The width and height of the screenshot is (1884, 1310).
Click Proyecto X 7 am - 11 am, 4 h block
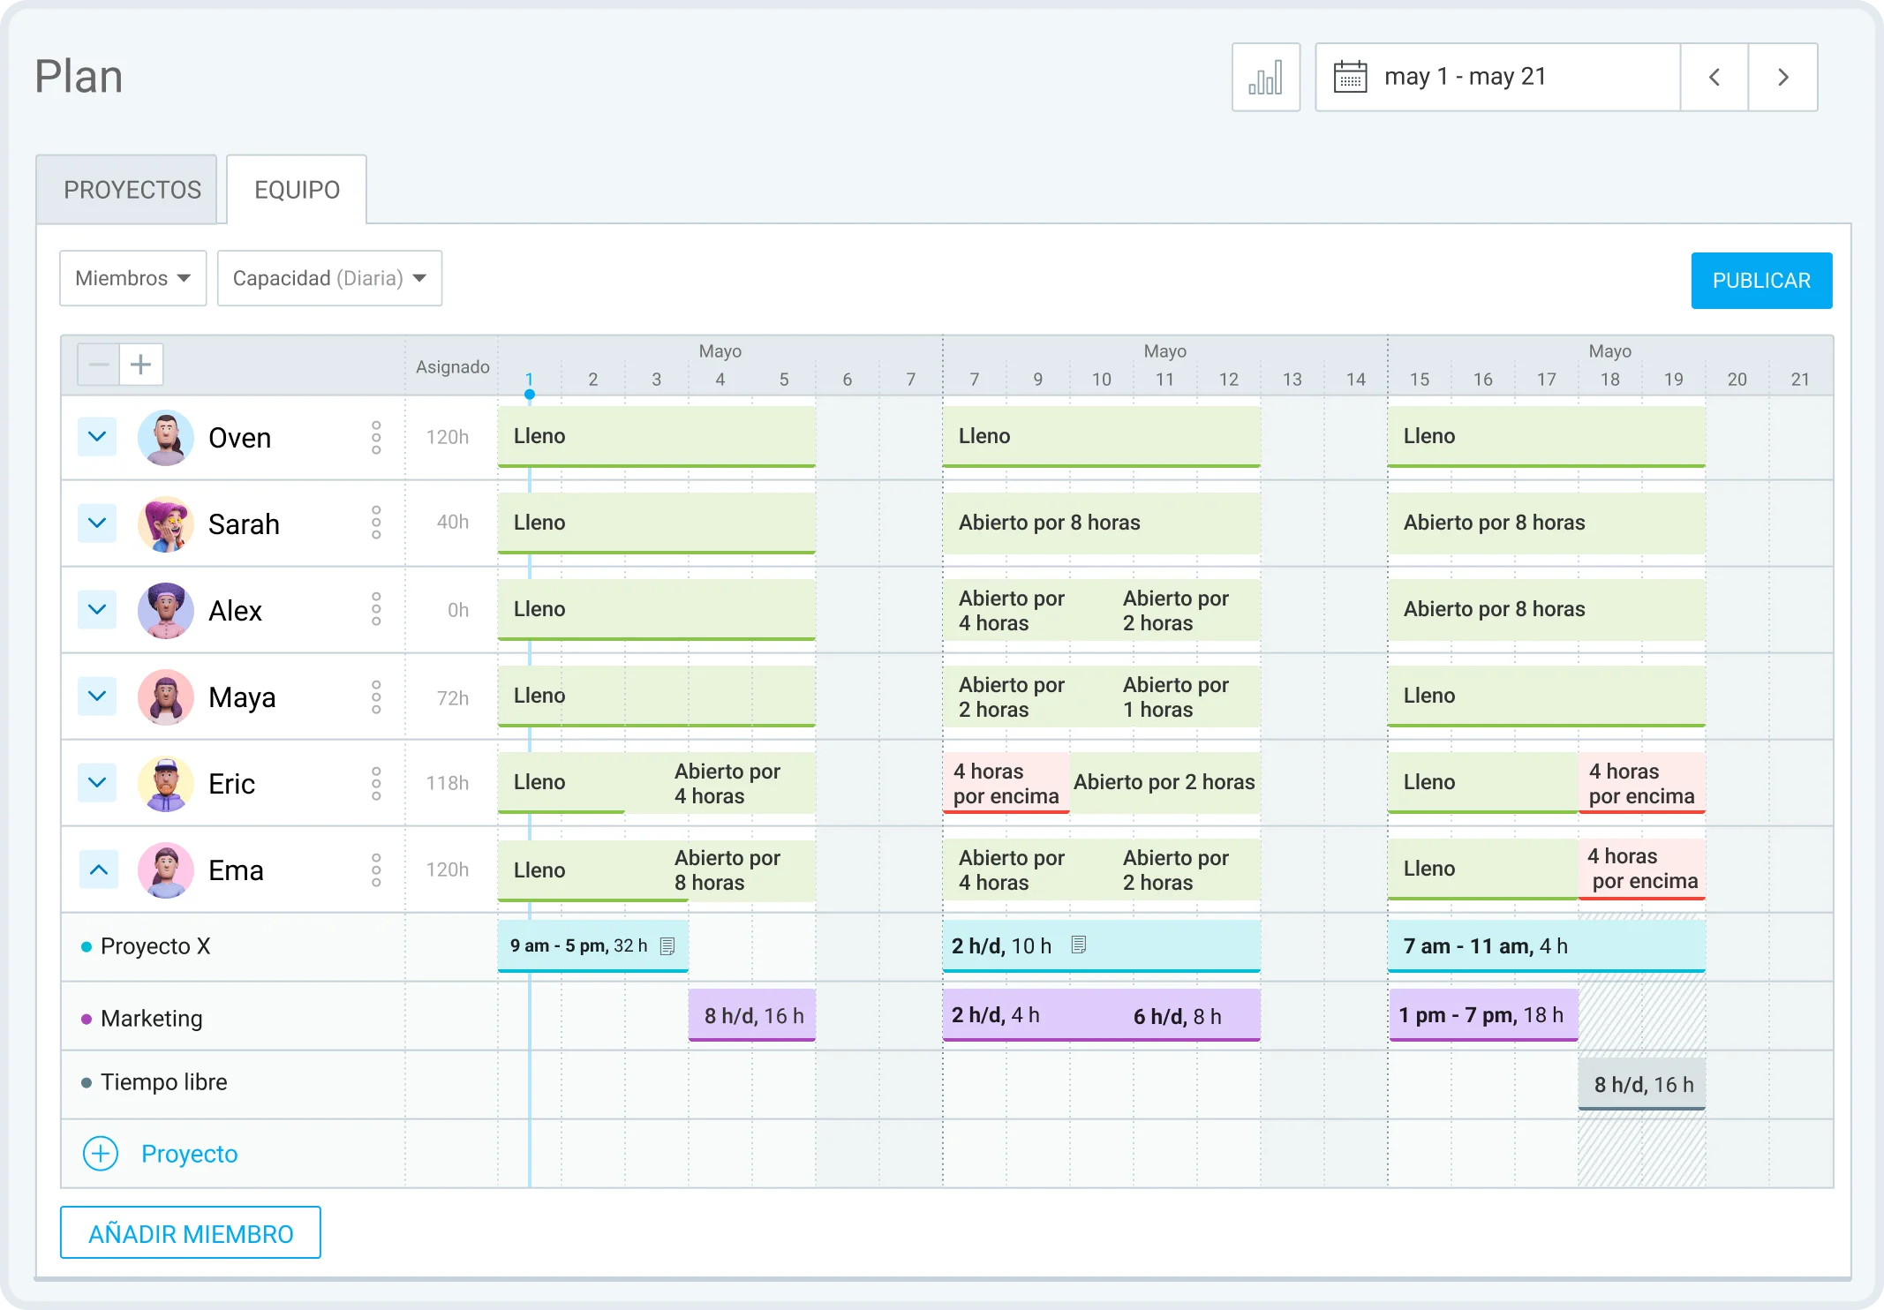tap(1546, 946)
